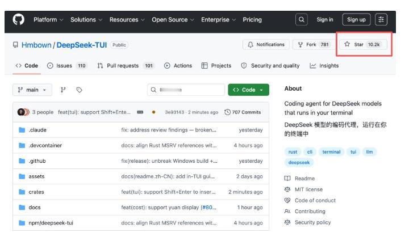Viewport: 409px width, 241px height.
Task: Click the terminal topic tag
Action: [x=331, y=152]
